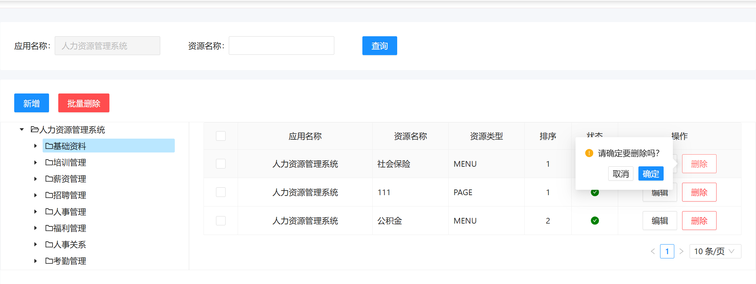The width and height of the screenshot is (756, 284).
Task: Click the folder icon beside 培训管理
Action: tap(49, 162)
